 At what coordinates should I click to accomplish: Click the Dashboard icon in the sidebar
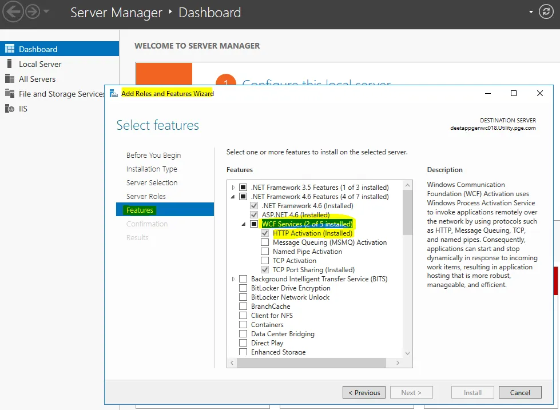[10, 49]
